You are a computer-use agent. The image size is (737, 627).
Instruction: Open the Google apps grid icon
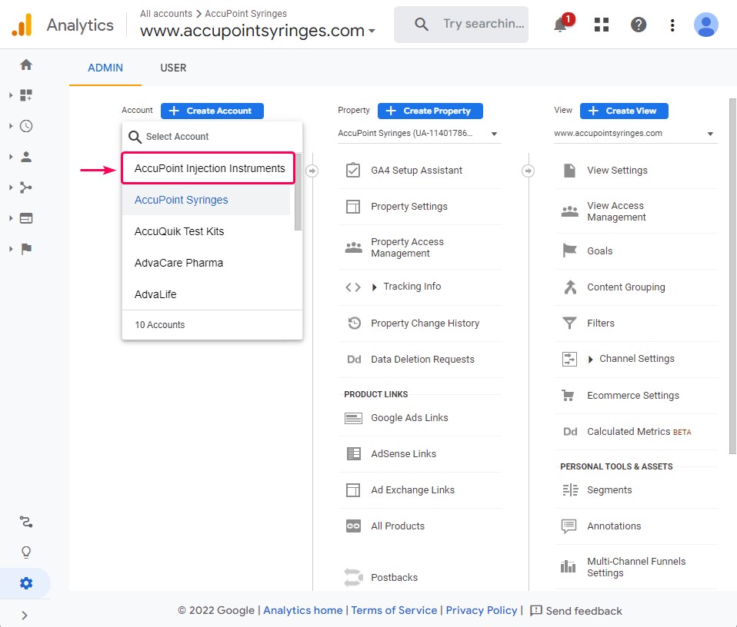click(x=602, y=25)
